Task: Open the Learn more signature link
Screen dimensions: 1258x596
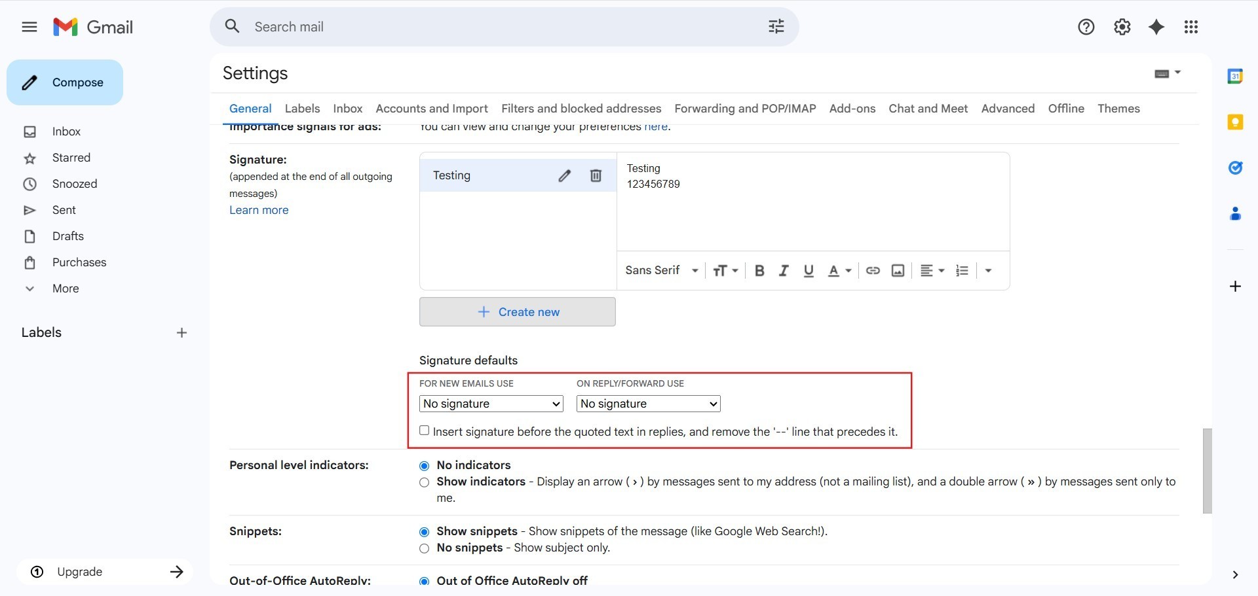Action: [x=259, y=210]
